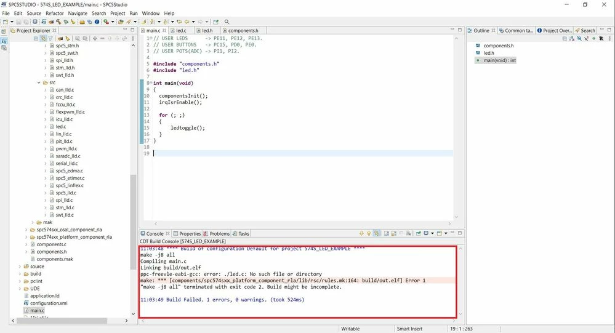
Task: Expand spc574sxx_osal_component_rla folder
Action: 26,230
